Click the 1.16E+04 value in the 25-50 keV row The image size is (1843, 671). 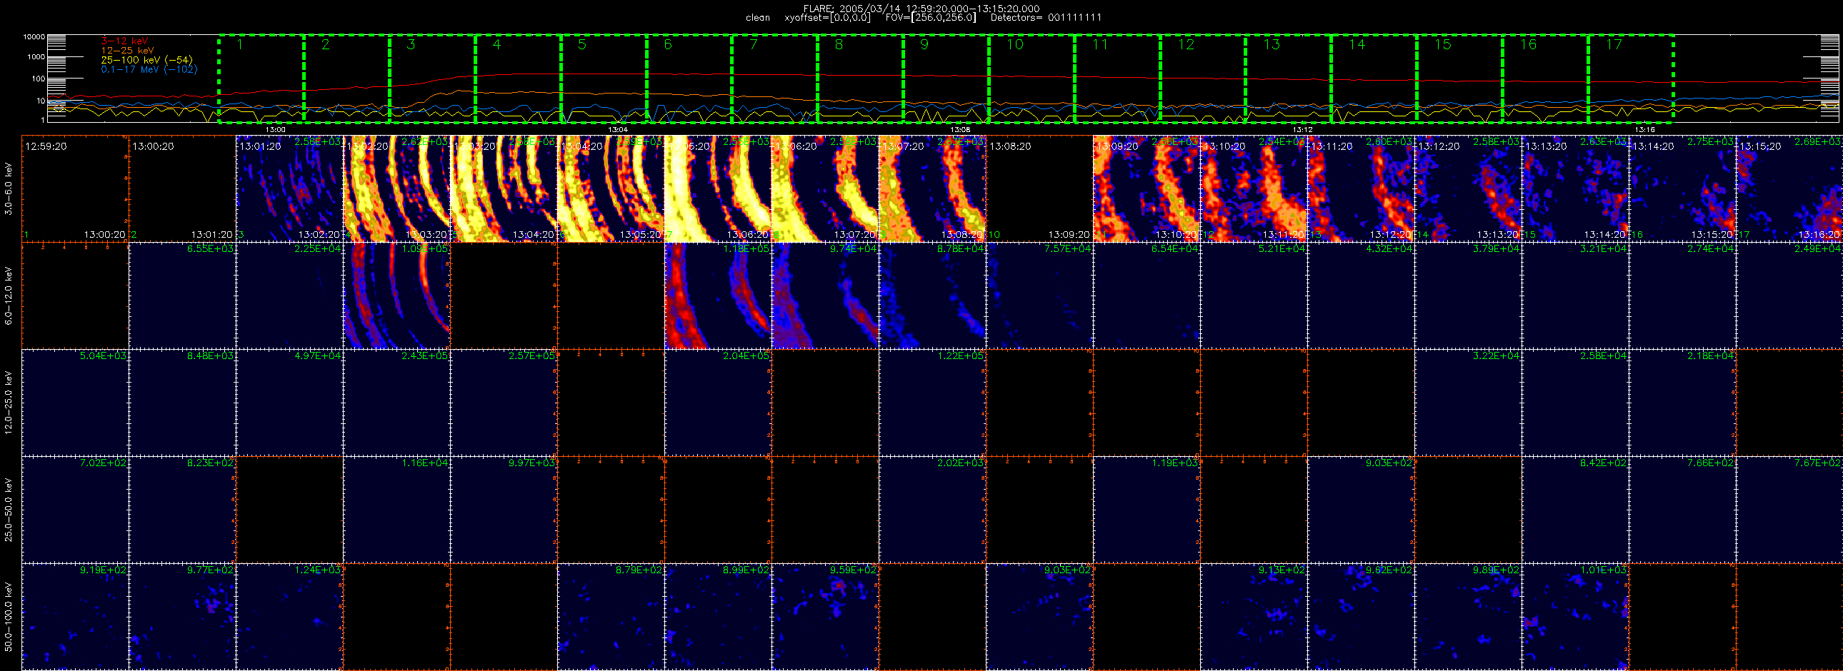coord(425,463)
